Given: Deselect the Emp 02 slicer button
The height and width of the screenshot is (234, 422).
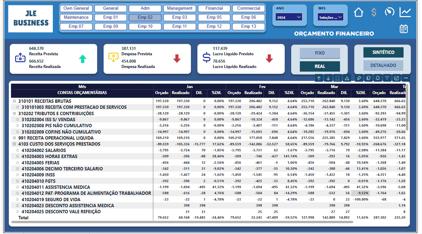Looking at the screenshot, I should (145, 17).
